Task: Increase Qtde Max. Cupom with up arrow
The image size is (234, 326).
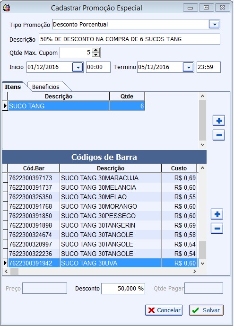Action: (x=95, y=50)
